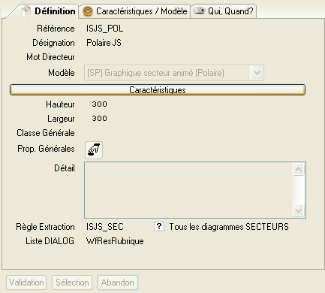The height and width of the screenshot is (293, 325).
Task: Select the Hauteur value 300
Action: click(x=99, y=104)
